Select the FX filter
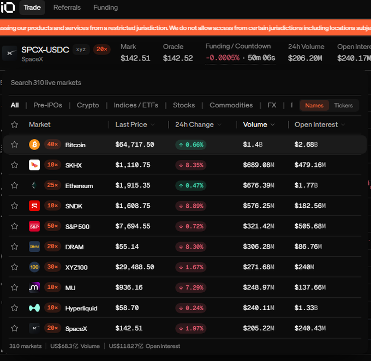The width and height of the screenshot is (371, 361). pos(272,105)
